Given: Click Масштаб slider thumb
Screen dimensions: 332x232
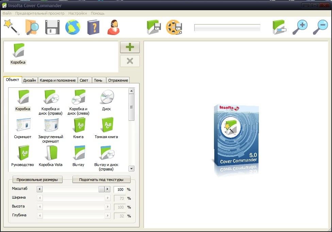Looking at the screenshot, I should pyautogui.click(x=101, y=189).
